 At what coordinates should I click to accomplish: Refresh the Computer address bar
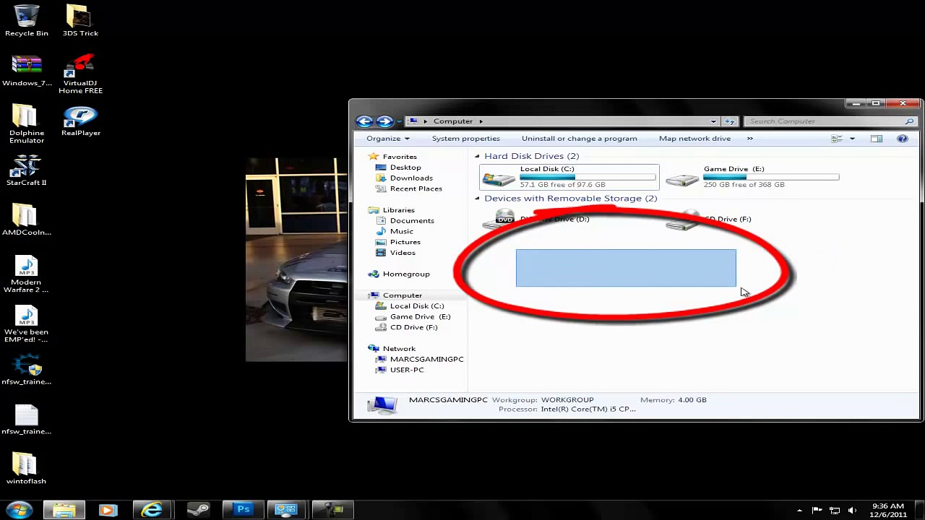click(730, 121)
